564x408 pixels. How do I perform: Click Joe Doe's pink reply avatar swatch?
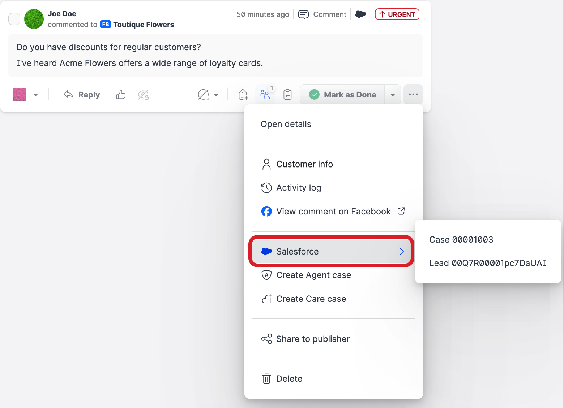pyautogui.click(x=19, y=94)
